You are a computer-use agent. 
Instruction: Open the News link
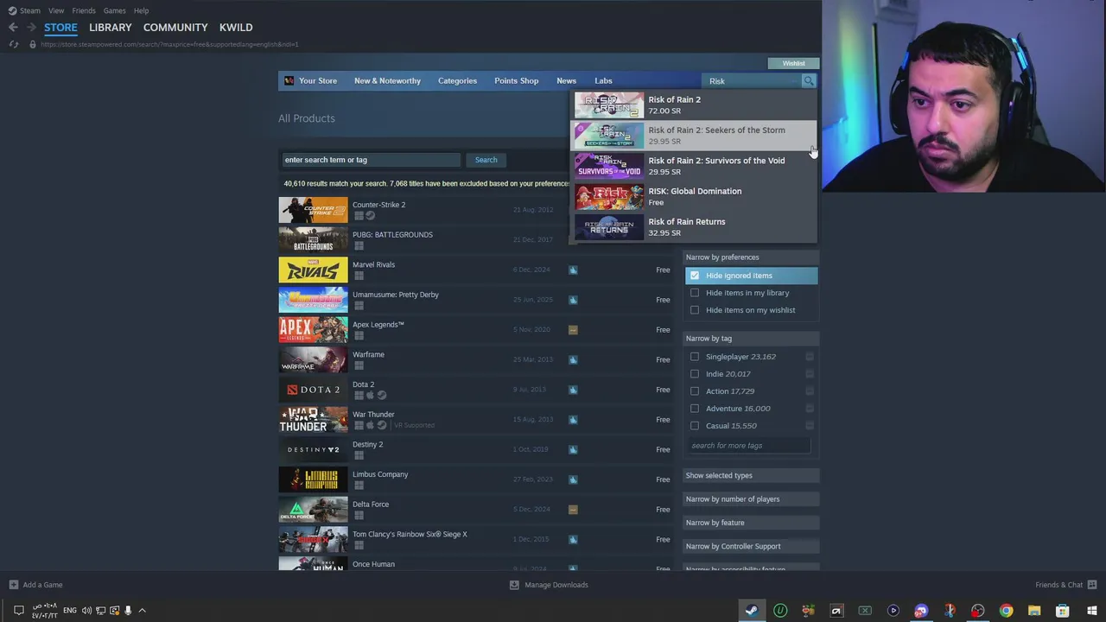point(566,81)
